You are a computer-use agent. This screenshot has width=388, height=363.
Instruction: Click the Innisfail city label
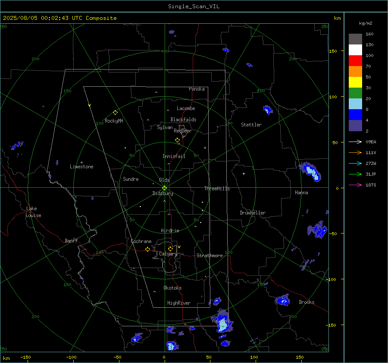pyautogui.click(x=174, y=156)
